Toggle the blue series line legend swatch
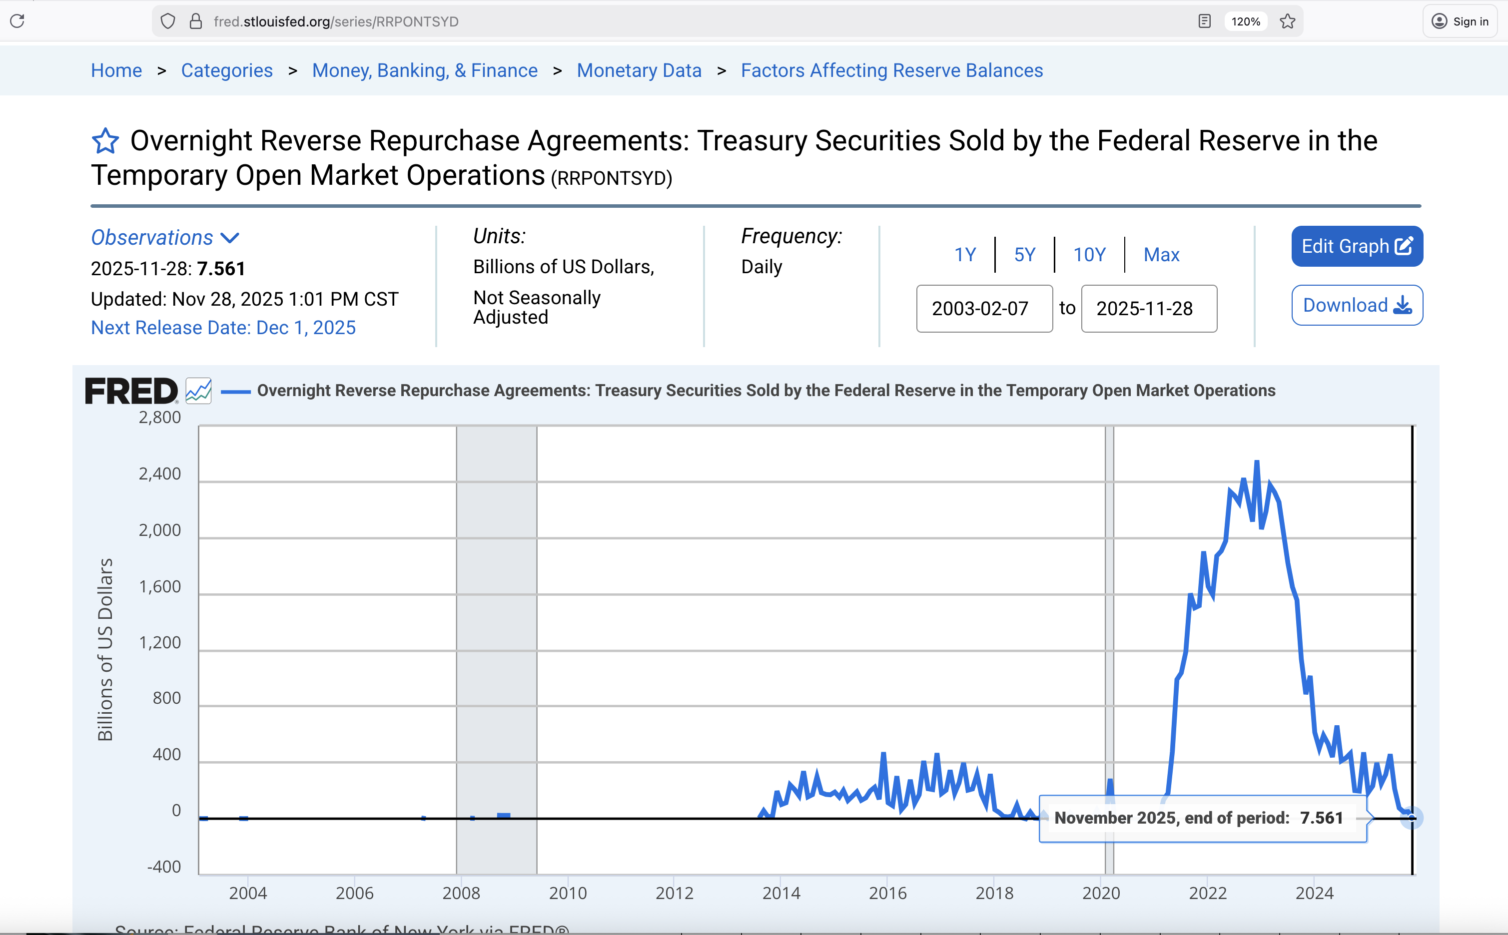This screenshot has height=935, width=1508. pos(236,392)
